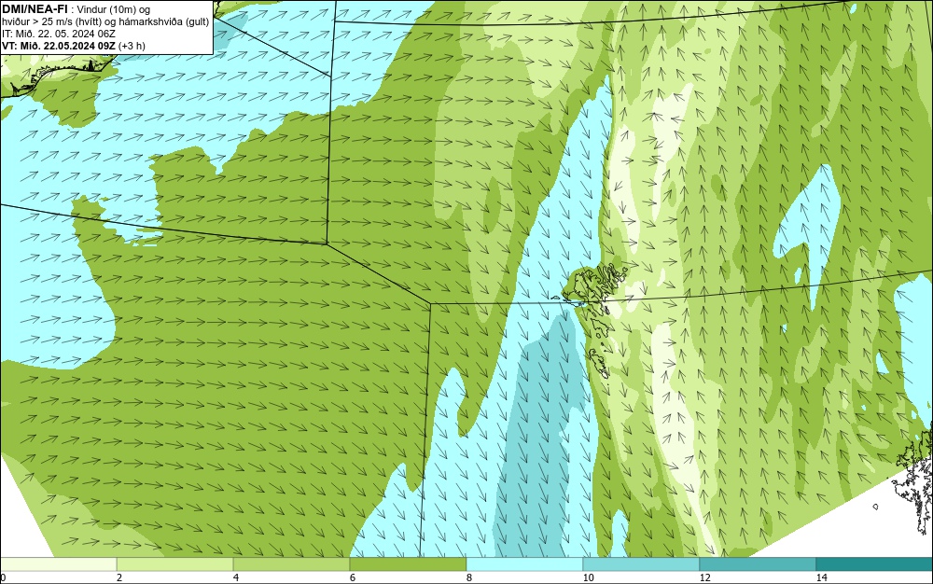Click the 10–12 m/s turquoise legend swatch
Image resolution: width=933 pixels, height=584 pixels.
642,564
